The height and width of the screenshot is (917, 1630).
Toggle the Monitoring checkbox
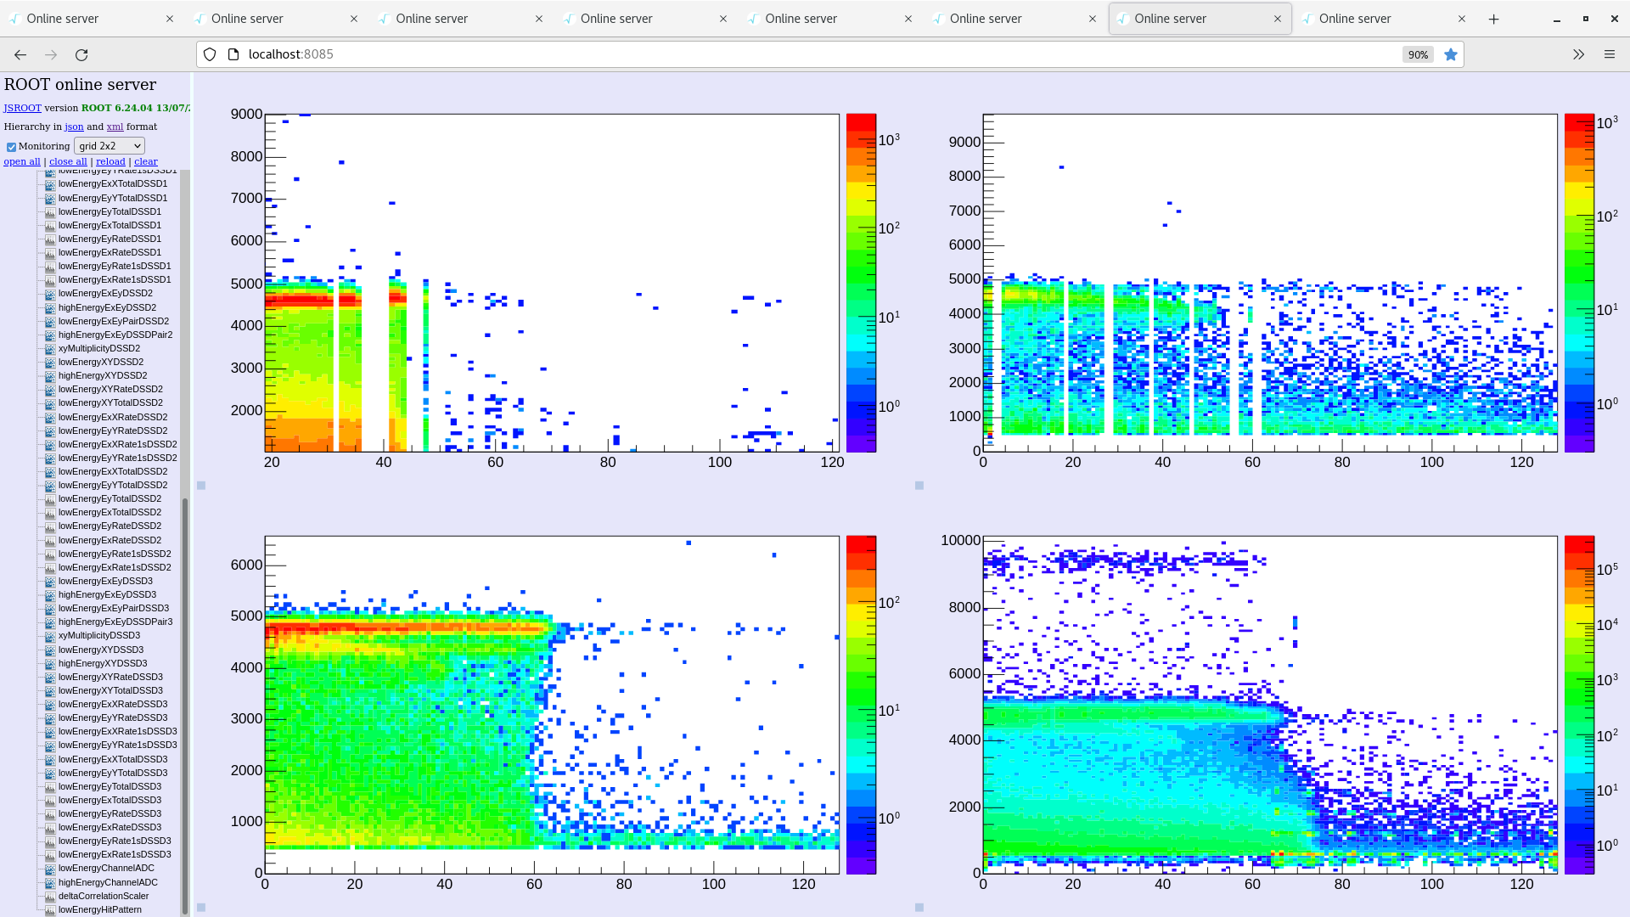coord(12,147)
